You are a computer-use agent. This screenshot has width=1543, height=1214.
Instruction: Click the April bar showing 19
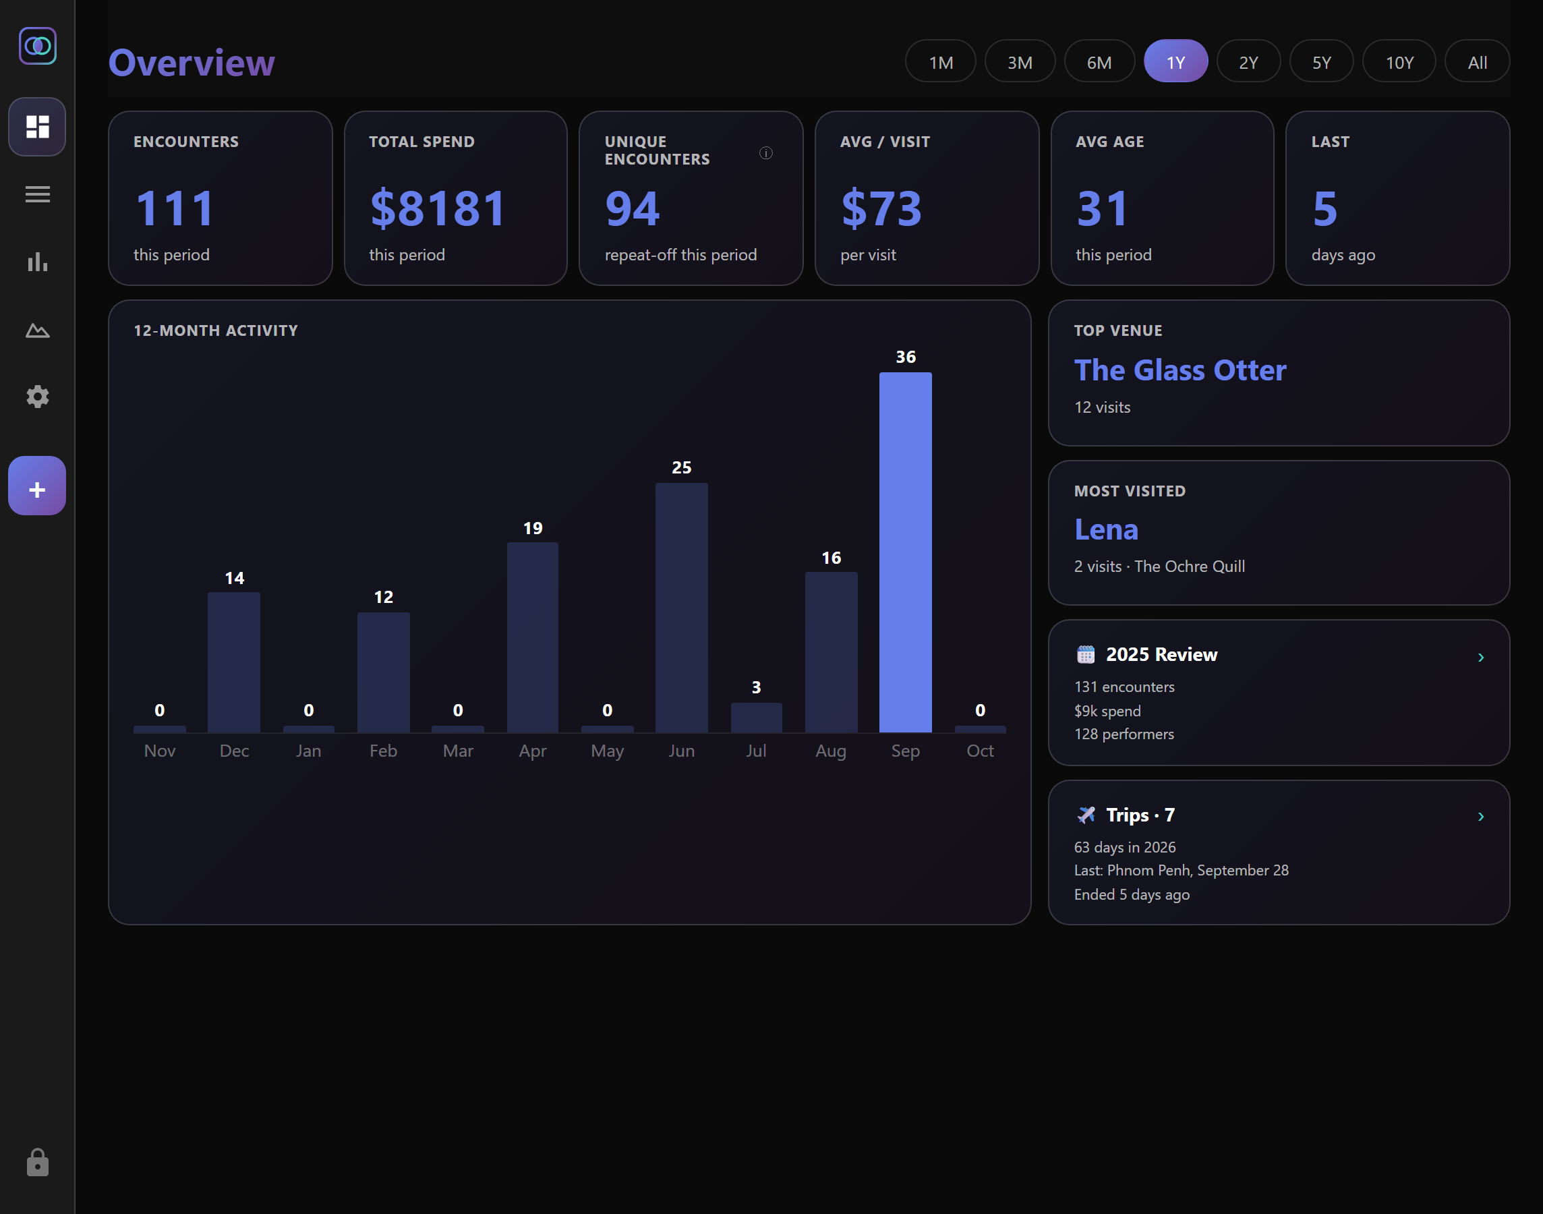click(532, 637)
